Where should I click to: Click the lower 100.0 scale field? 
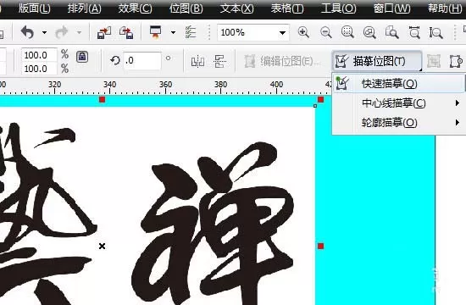[39, 69]
